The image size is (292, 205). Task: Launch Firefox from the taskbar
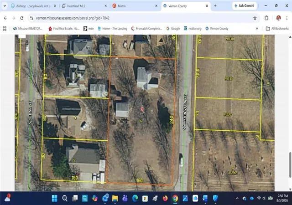[165, 198]
